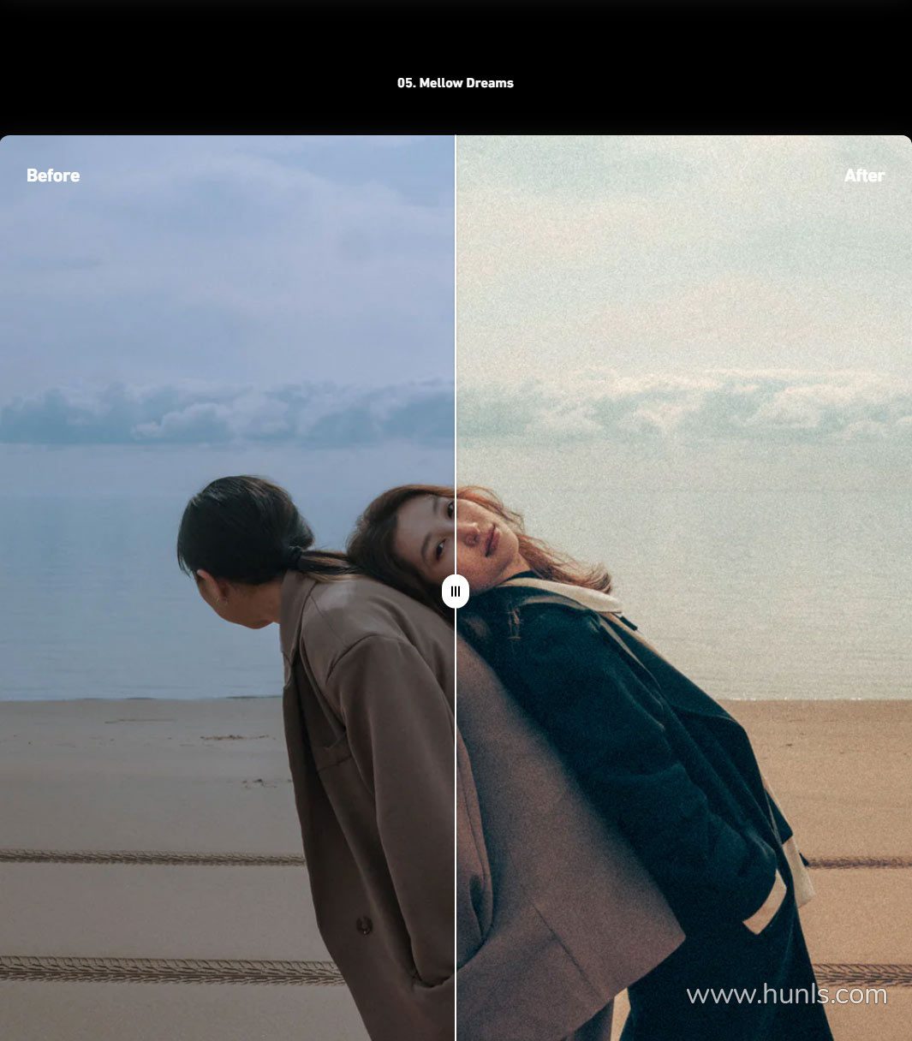Click the "05. Mellow Dreams" title text
912x1041 pixels.
coord(456,83)
